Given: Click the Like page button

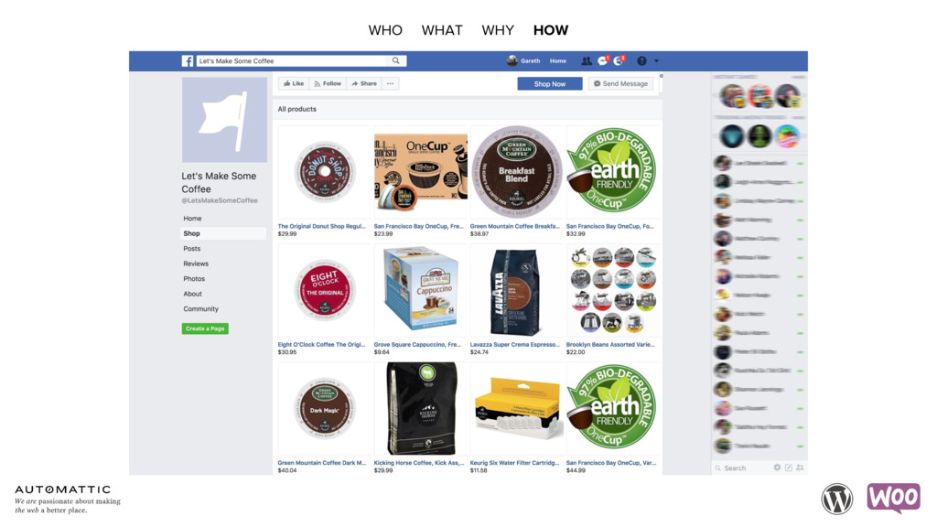Looking at the screenshot, I should [x=294, y=83].
